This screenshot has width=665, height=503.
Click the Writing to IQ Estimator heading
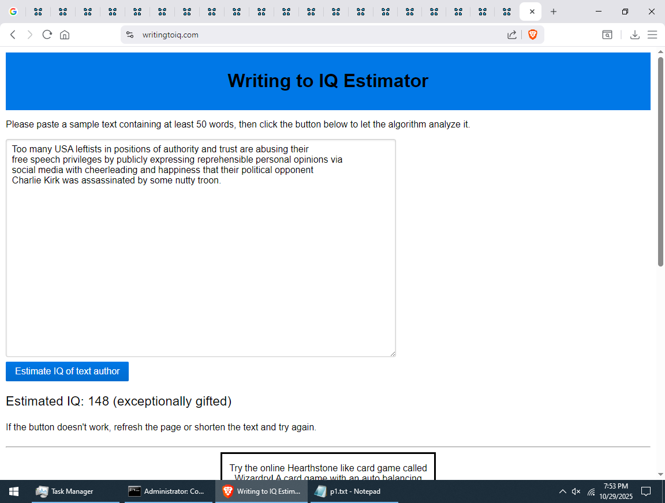click(328, 81)
